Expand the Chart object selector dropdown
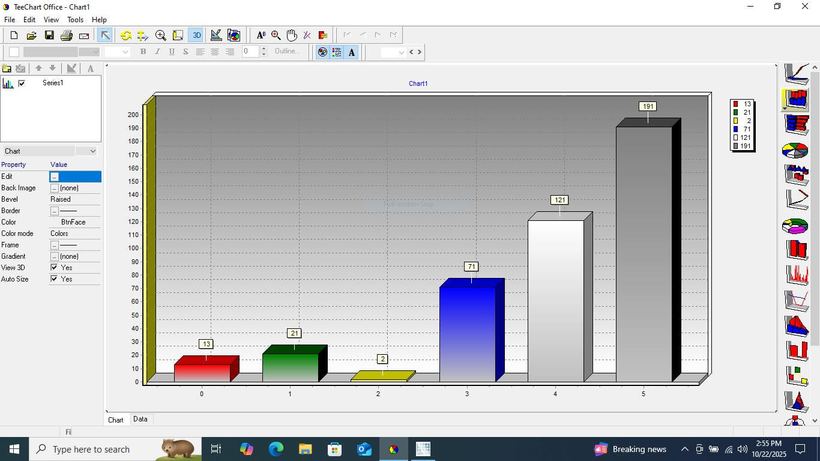Image resolution: width=820 pixels, height=461 pixels. point(92,151)
